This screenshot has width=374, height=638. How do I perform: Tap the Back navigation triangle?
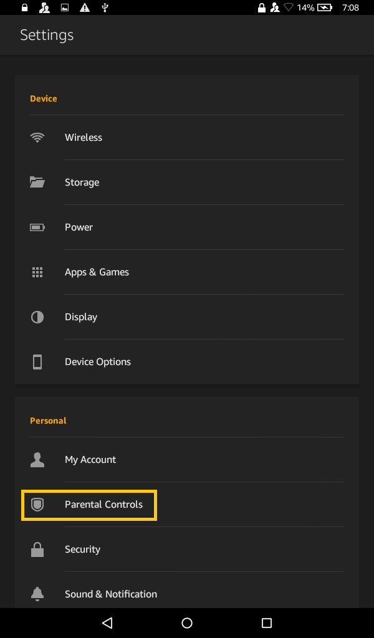pos(107,622)
